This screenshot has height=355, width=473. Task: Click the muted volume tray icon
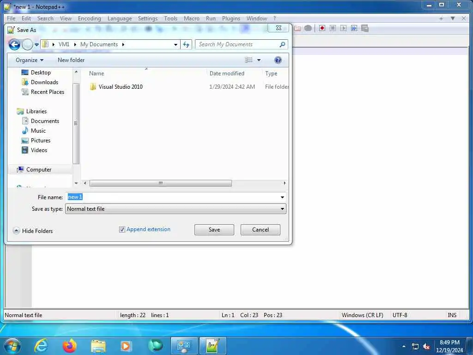point(426,347)
